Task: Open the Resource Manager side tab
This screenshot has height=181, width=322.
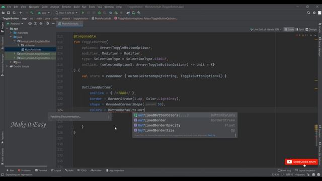Action: 2,65
